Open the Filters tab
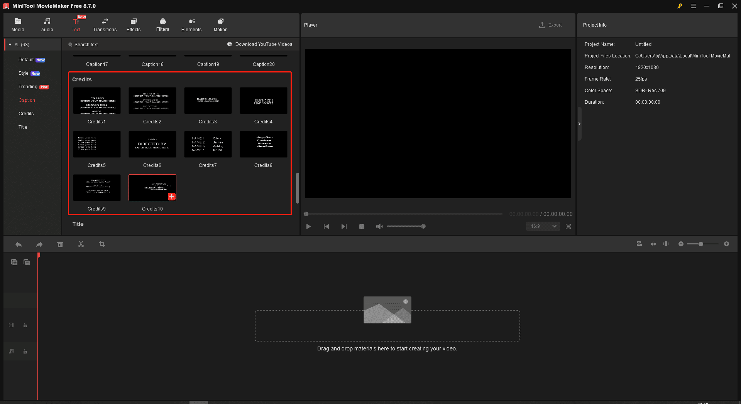 pos(162,25)
